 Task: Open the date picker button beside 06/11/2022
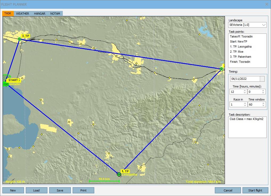pos(262,79)
